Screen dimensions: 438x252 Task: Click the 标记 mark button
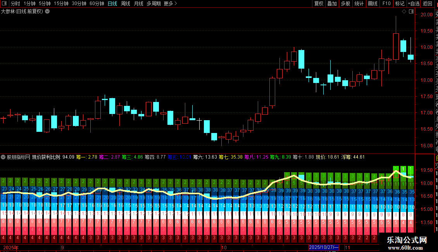[x=400, y=3]
